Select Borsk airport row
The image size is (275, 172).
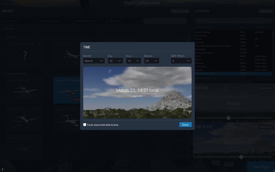[x=233, y=39]
